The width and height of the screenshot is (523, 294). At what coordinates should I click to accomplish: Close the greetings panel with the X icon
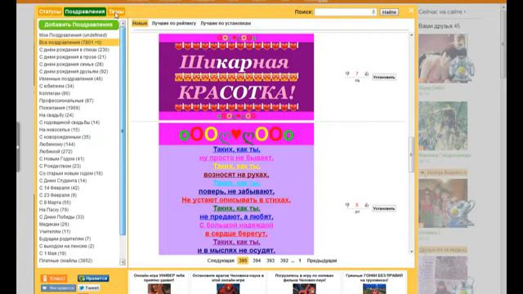(411, 11)
